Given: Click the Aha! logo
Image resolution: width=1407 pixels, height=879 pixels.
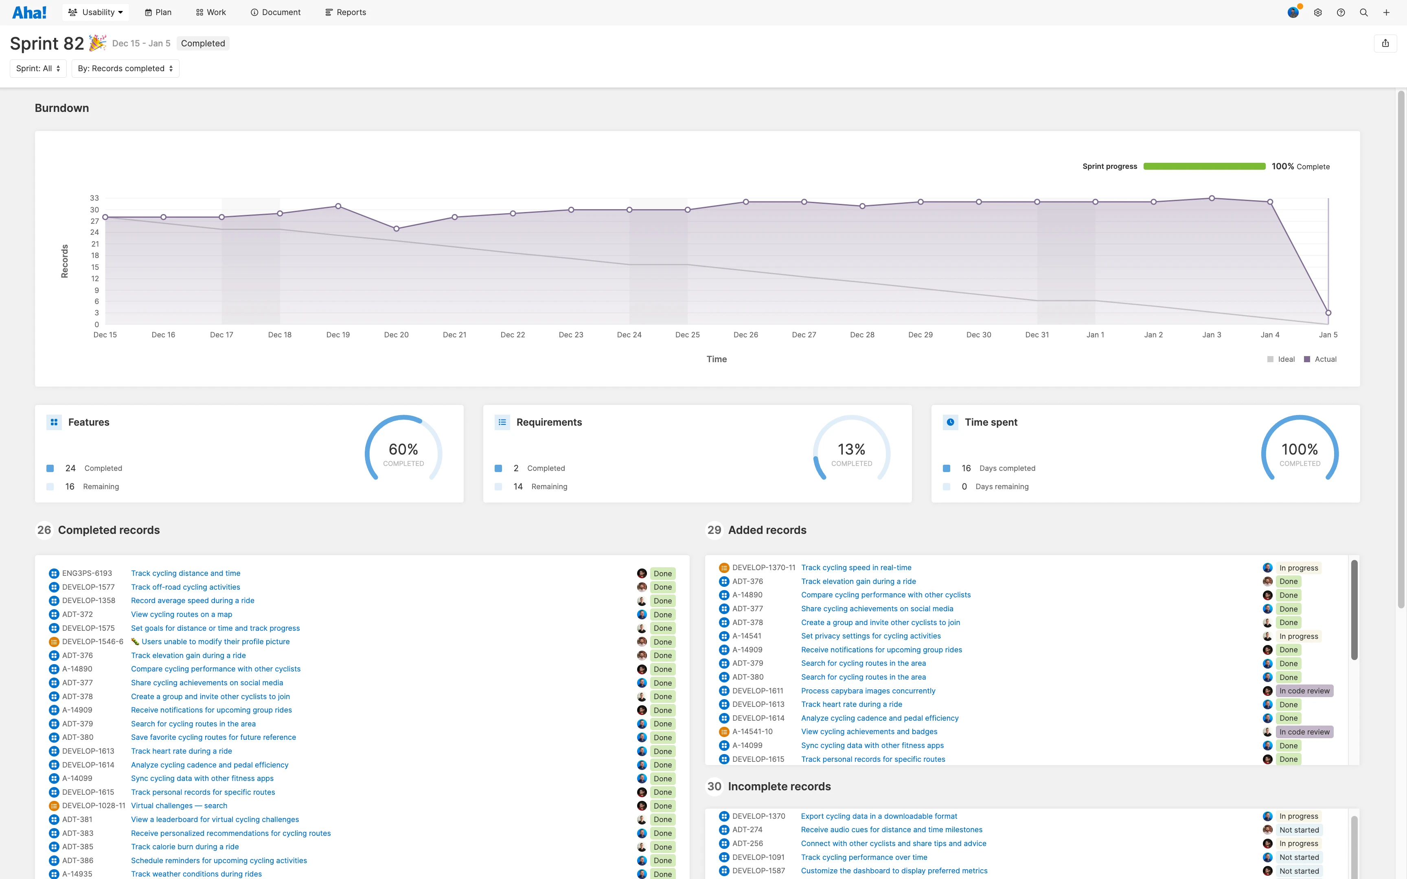Looking at the screenshot, I should pos(29,12).
